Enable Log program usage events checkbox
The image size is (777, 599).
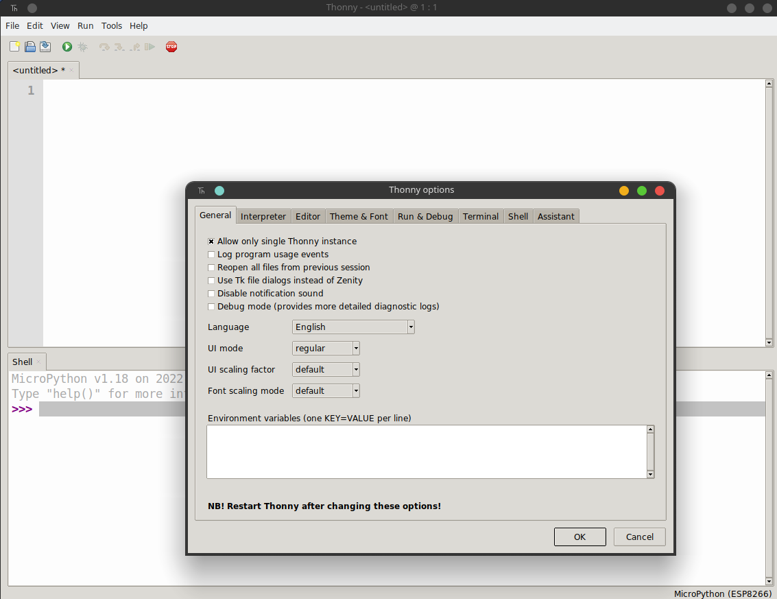point(211,255)
